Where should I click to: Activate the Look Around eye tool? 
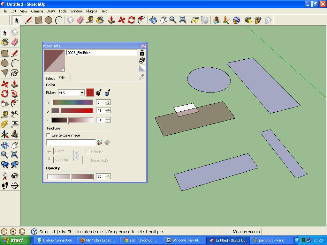click(x=15, y=176)
